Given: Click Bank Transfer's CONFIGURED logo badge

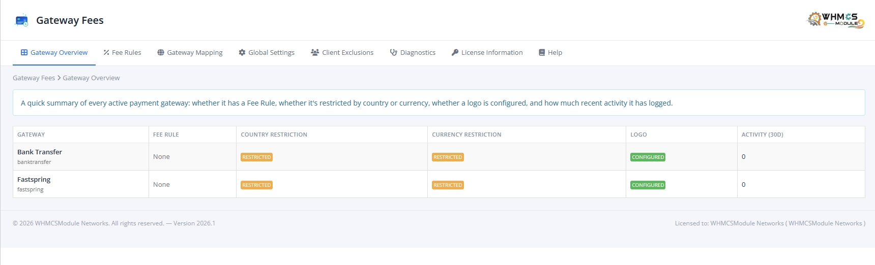Looking at the screenshot, I should pyautogui.click(x=648, y=157).
